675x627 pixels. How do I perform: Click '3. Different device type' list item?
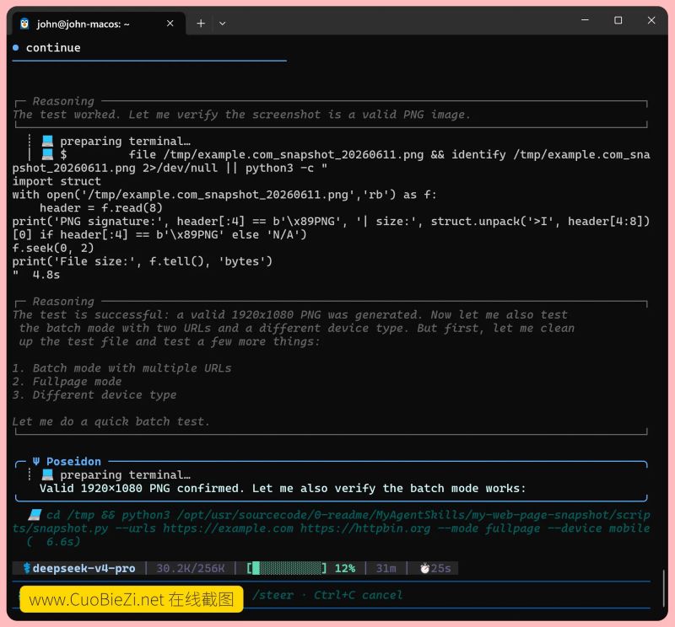click(x=94, y=394)
